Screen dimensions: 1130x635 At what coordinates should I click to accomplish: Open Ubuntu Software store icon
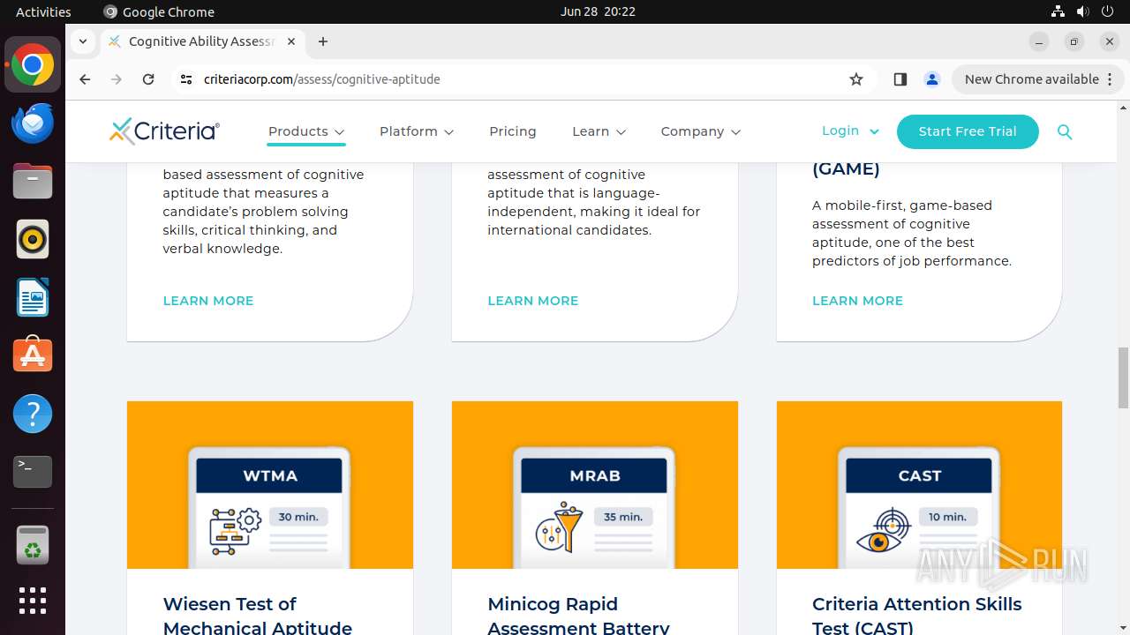[33, 355]
